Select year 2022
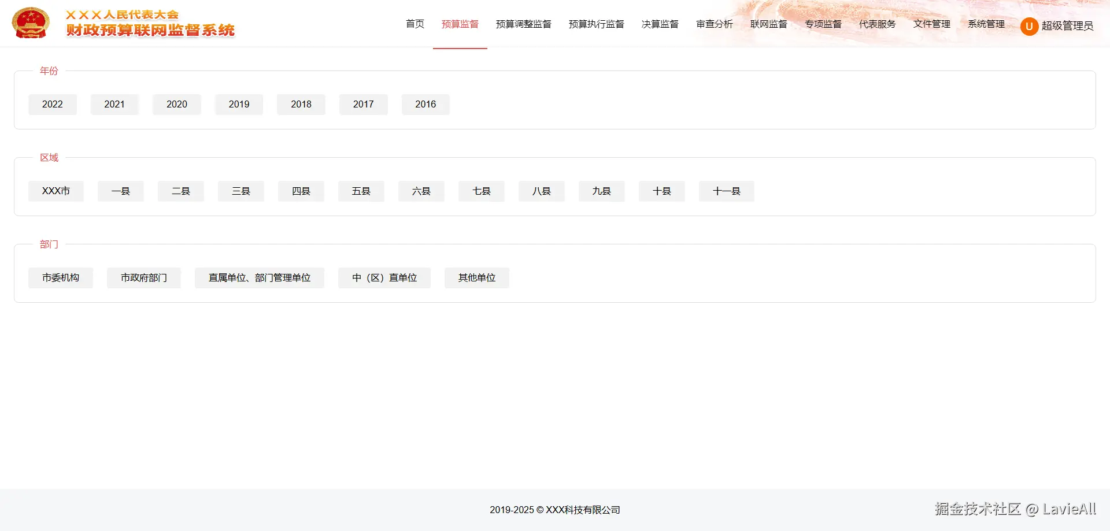1110x531 pixels. (x=52, y=104)
